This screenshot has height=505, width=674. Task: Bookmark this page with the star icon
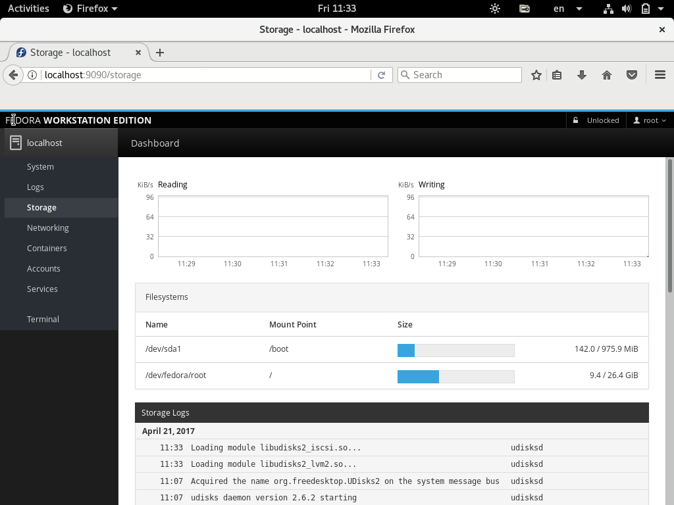(x=536, y=75)
